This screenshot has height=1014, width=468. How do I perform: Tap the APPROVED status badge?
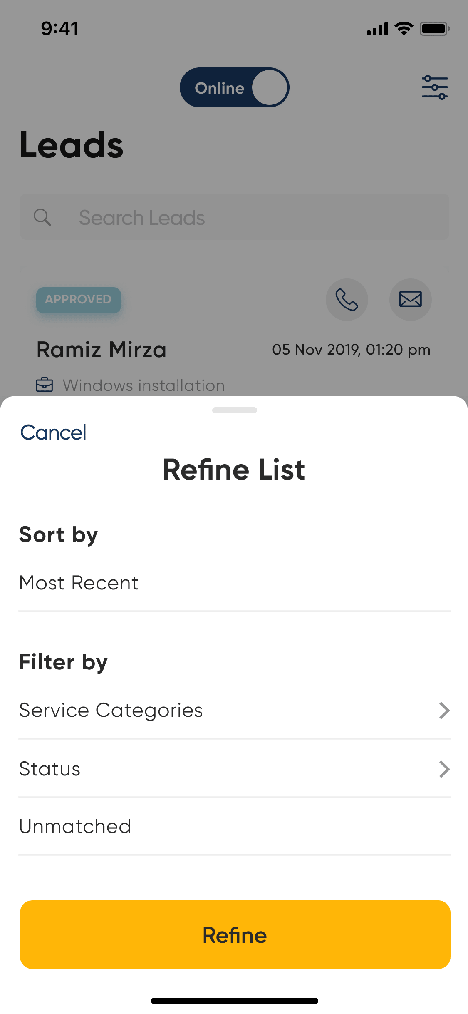(x=79, y=300)
